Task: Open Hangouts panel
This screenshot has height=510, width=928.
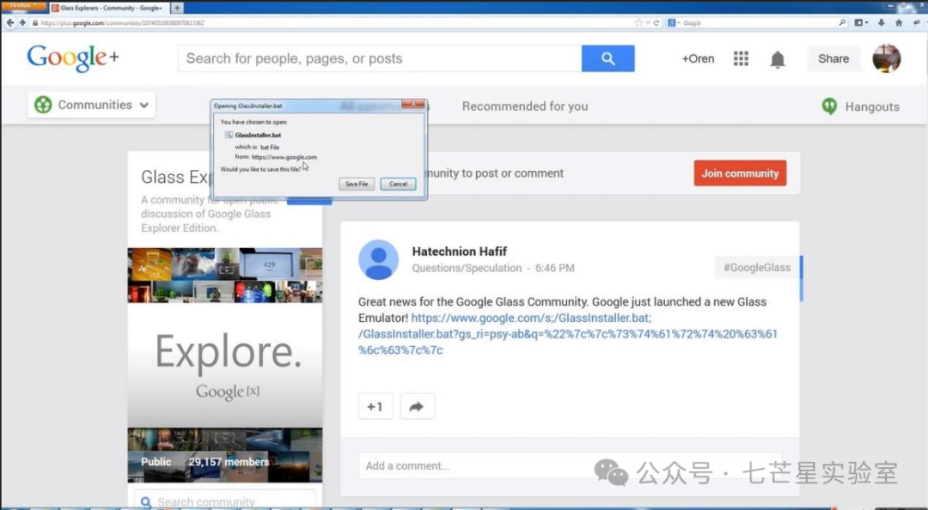Action: tap(860, 106)
